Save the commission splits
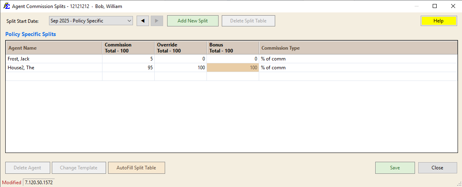The image size is (462, 187). [395, 168]
